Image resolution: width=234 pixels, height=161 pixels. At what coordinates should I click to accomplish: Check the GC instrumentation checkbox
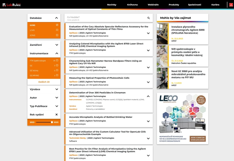pos(57,65)
